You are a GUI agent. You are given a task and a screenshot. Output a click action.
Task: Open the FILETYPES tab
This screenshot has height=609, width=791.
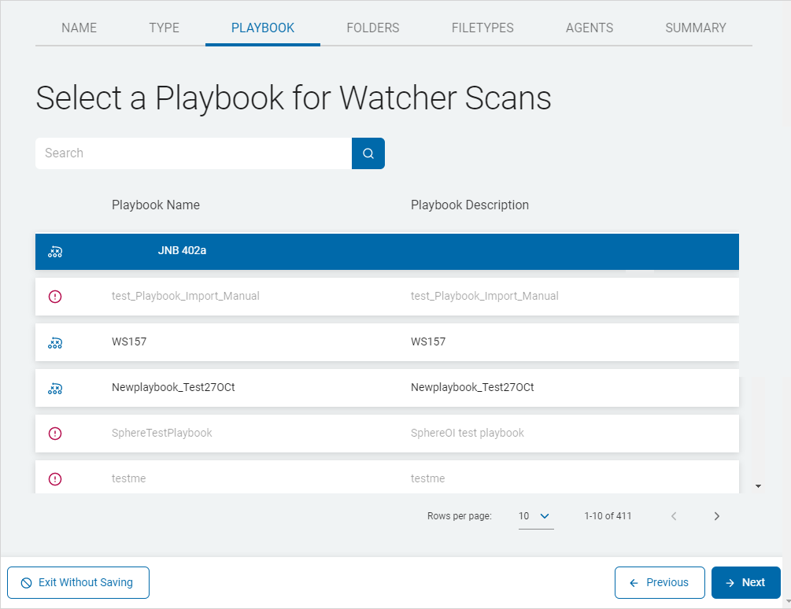pyautogui.click(x=482, y=28)
